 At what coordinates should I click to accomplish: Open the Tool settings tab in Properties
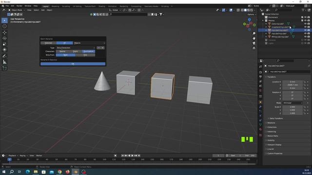260,67
